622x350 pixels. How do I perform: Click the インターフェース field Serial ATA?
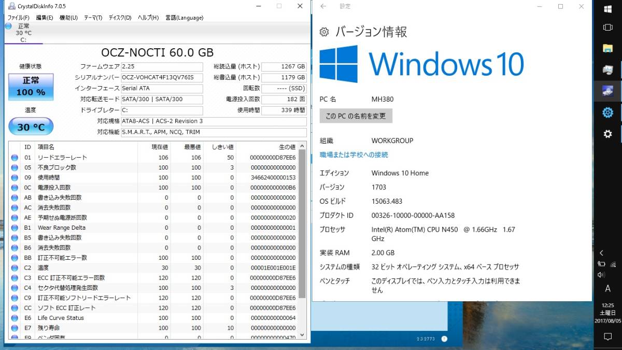point(162,89)
